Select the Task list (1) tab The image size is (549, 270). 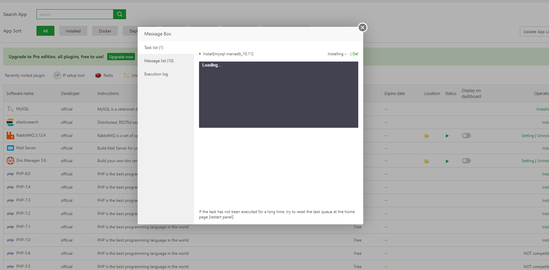tap(166, 48)
